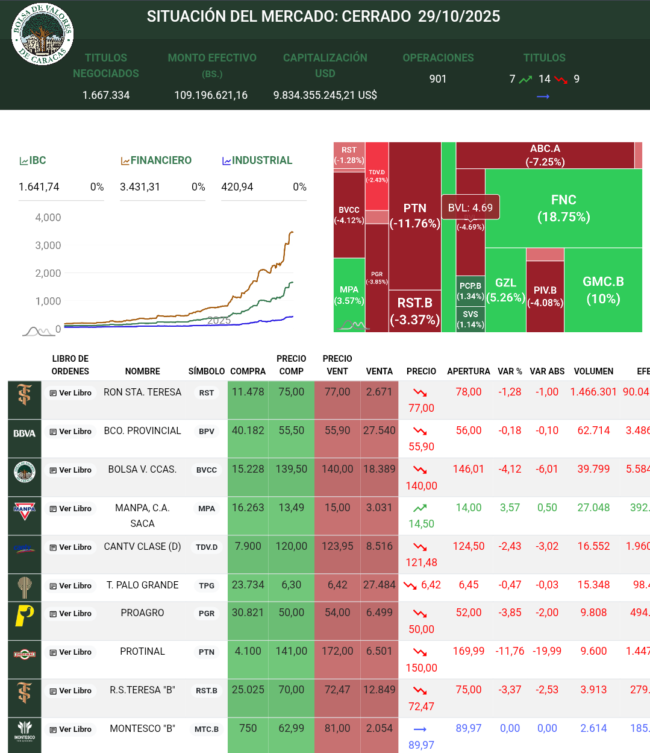Click the T. Palo Grande logo

pyautogui.click(x=25, y=587)
